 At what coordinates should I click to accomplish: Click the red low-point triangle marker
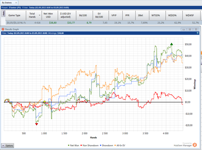[x=36, y=124]
